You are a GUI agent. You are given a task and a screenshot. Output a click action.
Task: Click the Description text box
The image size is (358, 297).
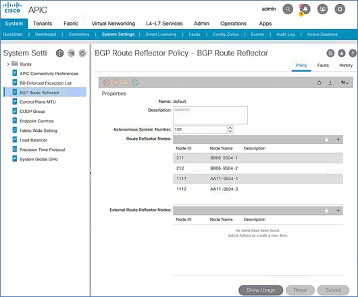[210, 115]
